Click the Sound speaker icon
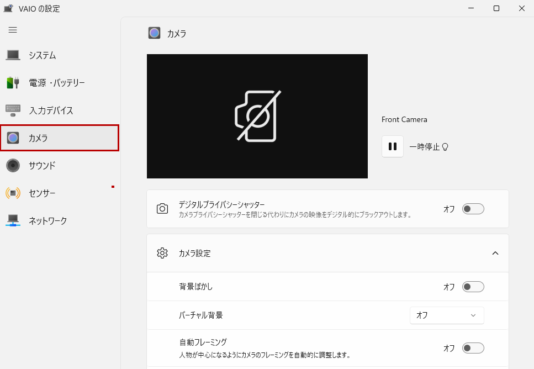 13,165
